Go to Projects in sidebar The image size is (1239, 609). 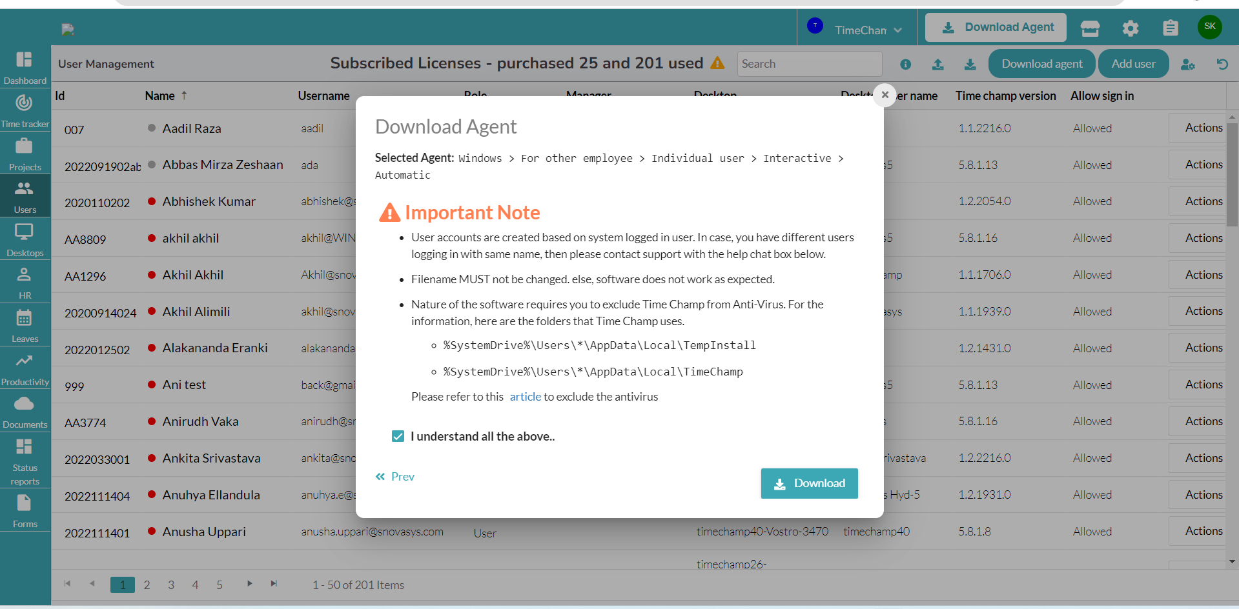25,154
